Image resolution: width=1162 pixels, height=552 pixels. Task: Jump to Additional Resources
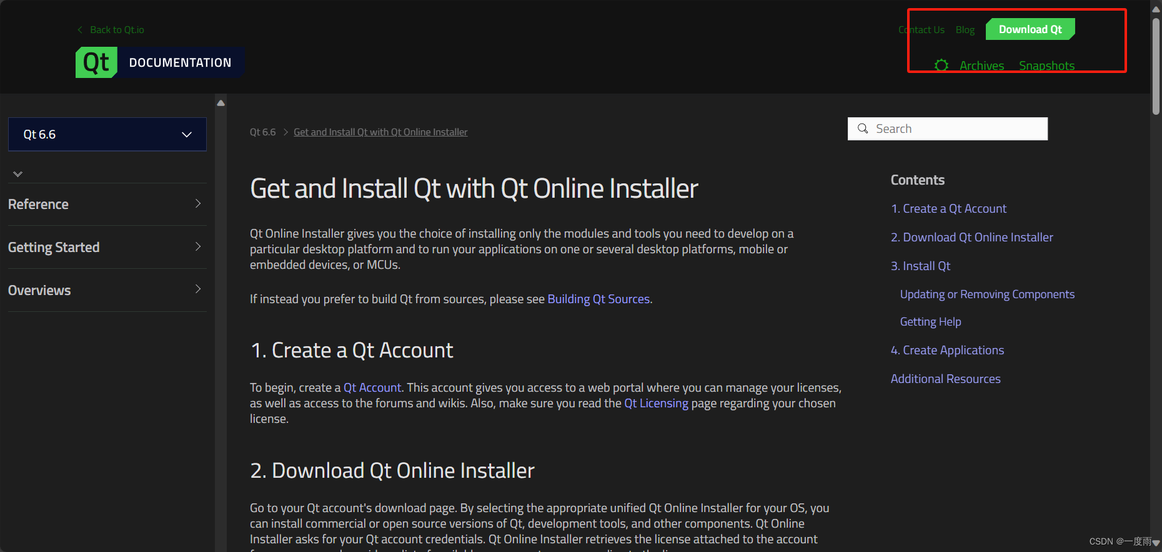click(945, 379)
